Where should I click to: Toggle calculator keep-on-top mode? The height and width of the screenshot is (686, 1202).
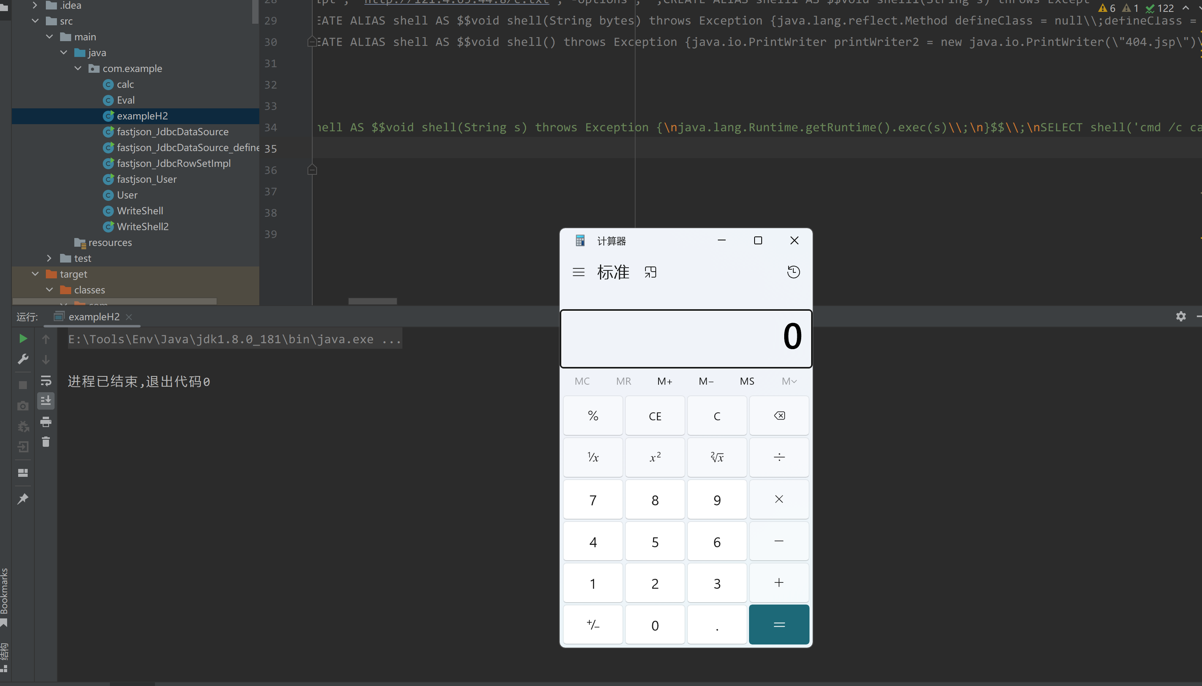tap(651, 272)
